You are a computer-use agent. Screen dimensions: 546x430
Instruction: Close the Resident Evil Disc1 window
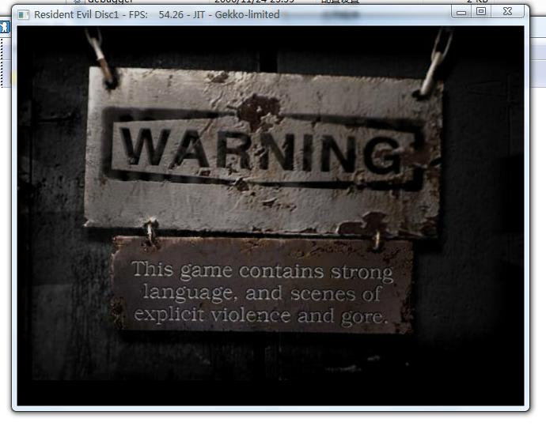(507, 12)
